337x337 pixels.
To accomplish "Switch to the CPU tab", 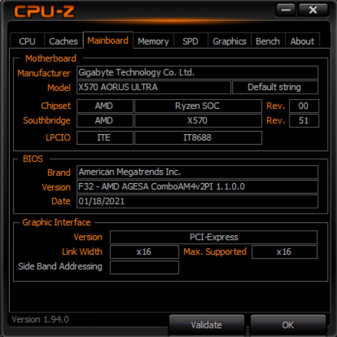I will [27, 41].
